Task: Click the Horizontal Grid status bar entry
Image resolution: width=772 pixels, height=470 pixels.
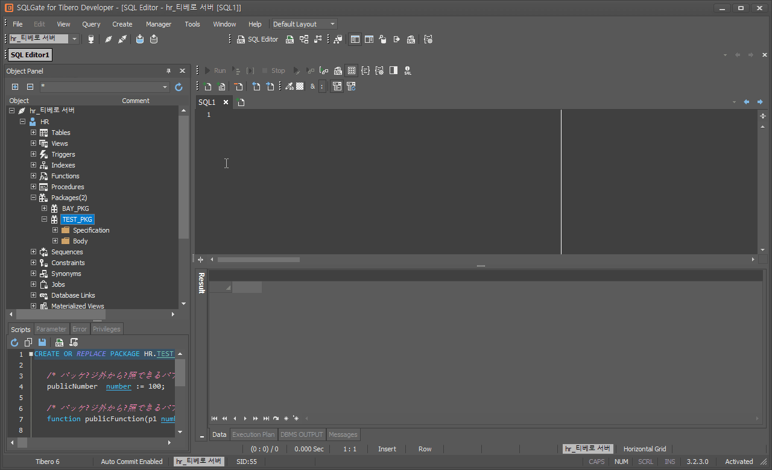Action: tap(645, 449)
